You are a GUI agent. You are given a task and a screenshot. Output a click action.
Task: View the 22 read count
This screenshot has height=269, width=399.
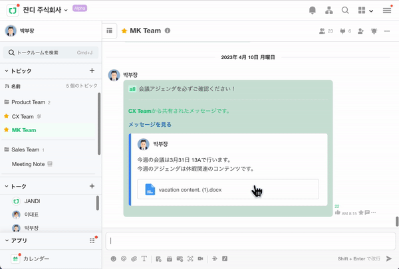pos(337,206)
